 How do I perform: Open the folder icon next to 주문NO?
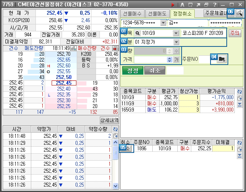[x=222, y=59]
